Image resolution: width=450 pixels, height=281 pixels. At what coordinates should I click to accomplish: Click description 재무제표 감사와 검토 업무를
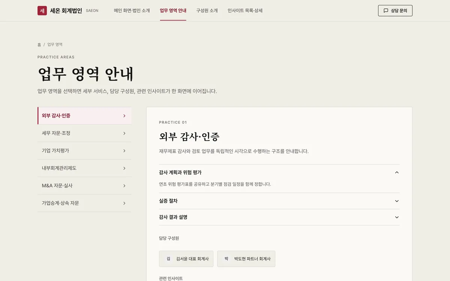pos(186,151)
